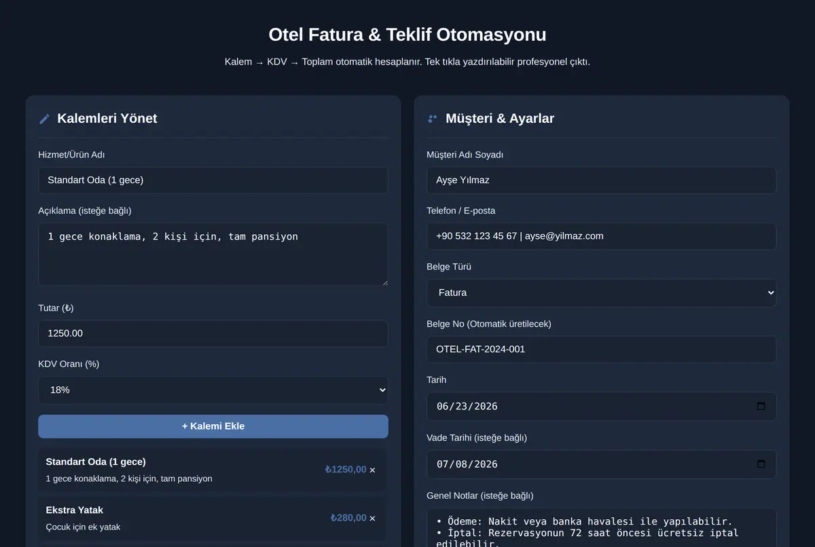
Task: Open the Belge Türü dropdown showing Fatura
Action: (601, 293)
